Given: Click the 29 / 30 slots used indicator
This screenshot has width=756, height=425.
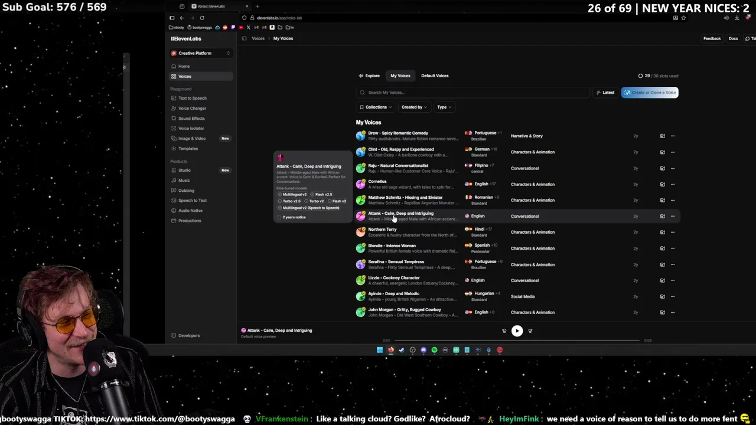Looking at the screenshot, I should click(658, 76).
